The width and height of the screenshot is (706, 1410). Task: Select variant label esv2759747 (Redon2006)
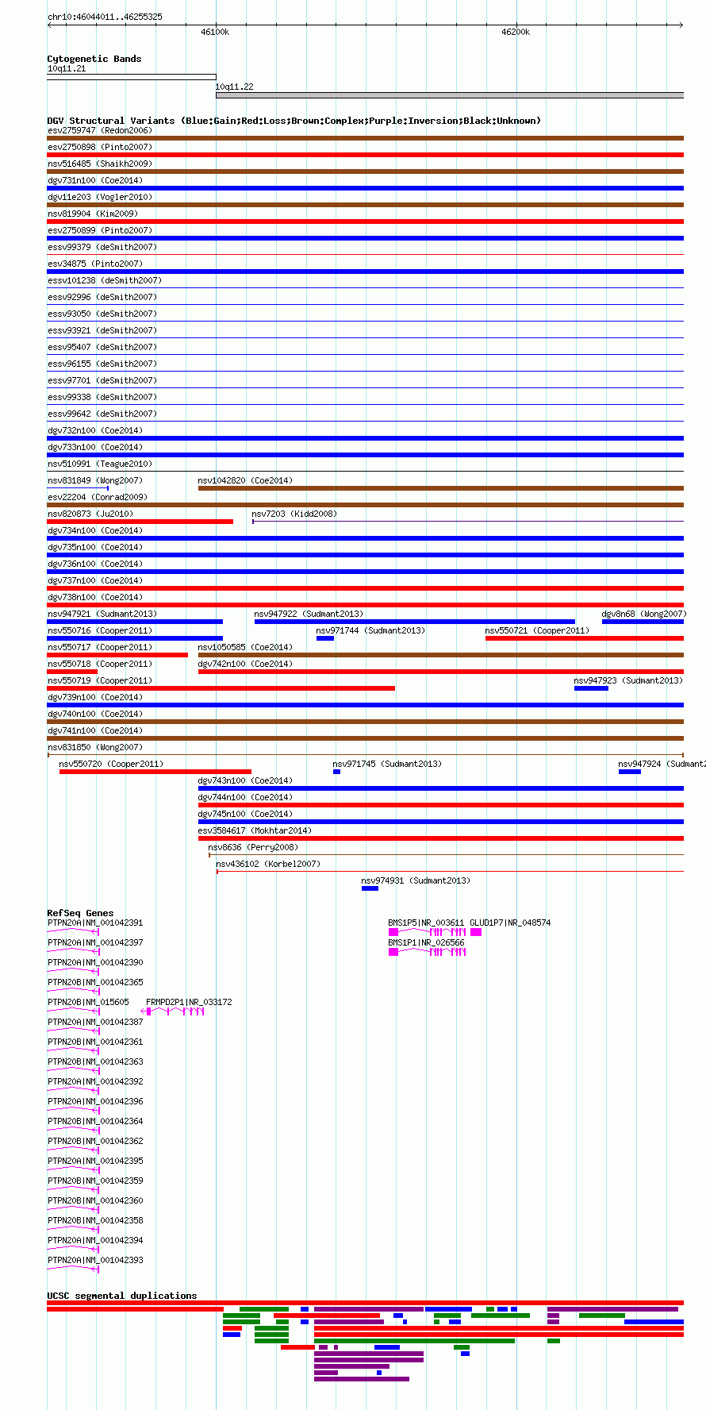tap(100, 130)
